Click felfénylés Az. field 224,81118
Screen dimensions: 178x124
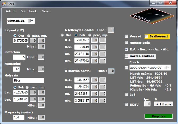coord(82,54)
